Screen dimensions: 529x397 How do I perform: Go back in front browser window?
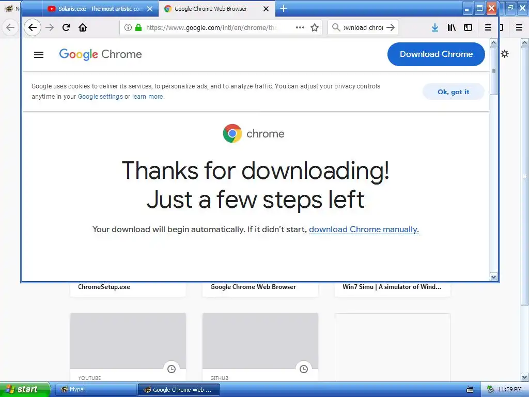[x=33, y=27]
